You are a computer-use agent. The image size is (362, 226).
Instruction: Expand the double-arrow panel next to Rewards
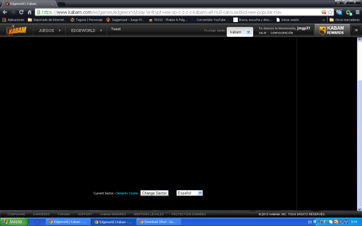[356, 31]
